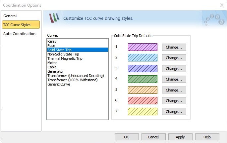
Task: Select Generic Curve list entry
Action: pyautogui.click(x=59, y=84)
